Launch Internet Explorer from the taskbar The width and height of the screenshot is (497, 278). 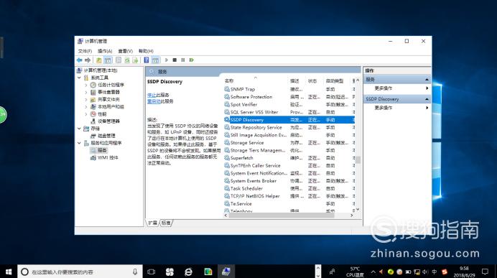(189, 272)
